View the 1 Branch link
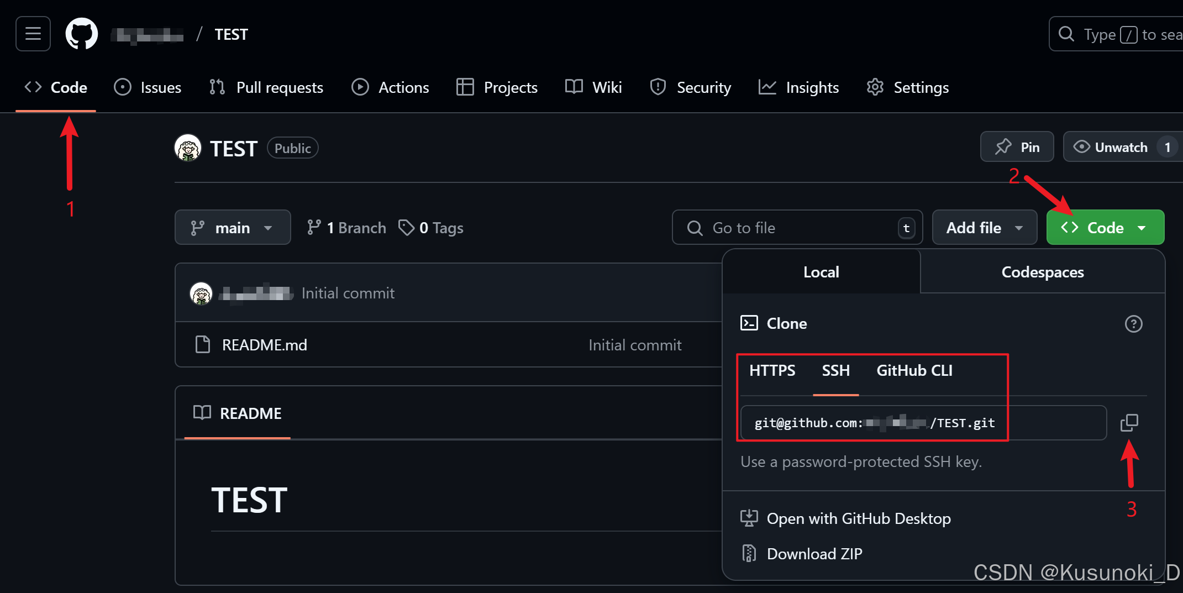The width and height of the screenshot is (1183, 593). tap(346, 228)
